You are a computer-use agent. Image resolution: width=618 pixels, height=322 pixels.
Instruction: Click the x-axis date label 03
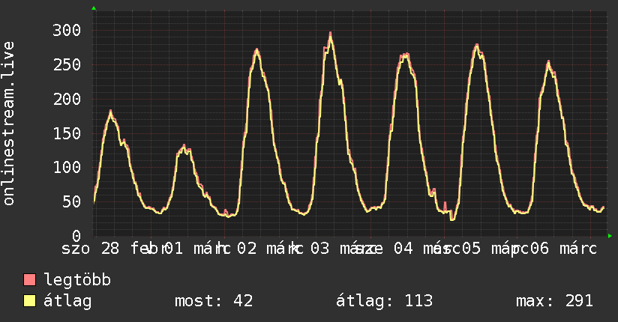[319, 249]
